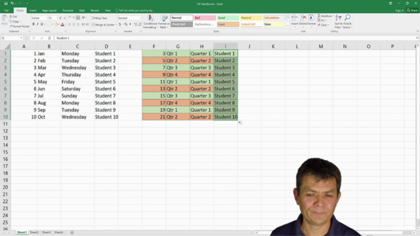420x236 pixels.
Task: Click the Cut scissors icon
Action: (11, 16)
